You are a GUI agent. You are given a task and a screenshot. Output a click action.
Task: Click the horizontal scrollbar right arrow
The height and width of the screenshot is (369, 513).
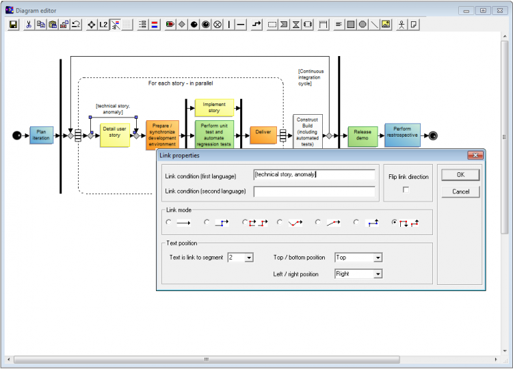pos(496,359)
